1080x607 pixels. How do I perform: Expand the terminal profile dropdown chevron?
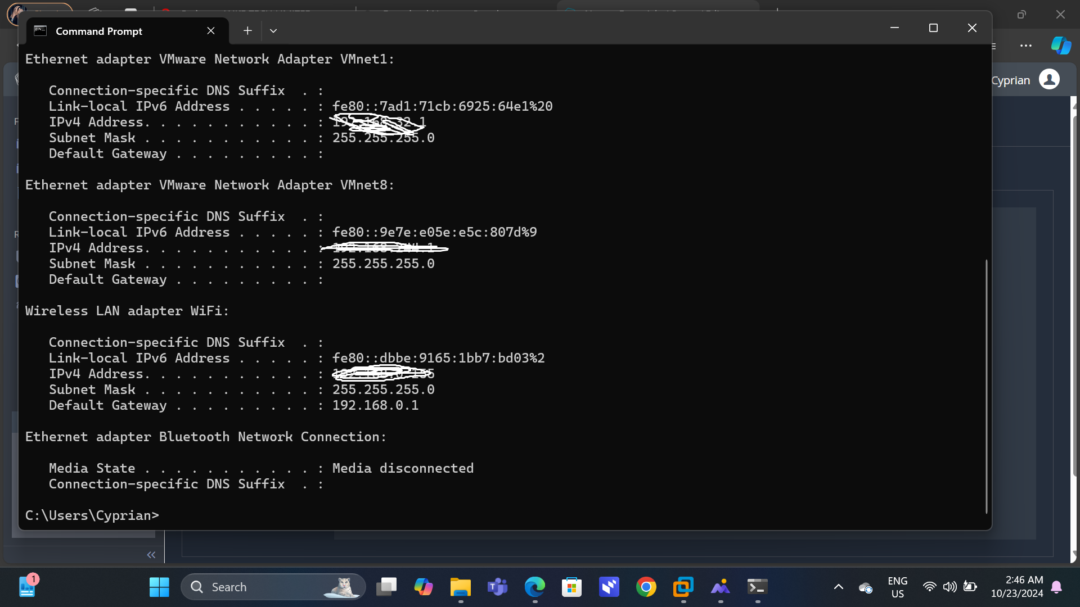273,31
